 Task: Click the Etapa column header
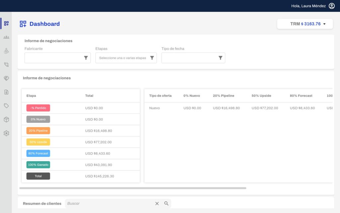click(31, 96)
